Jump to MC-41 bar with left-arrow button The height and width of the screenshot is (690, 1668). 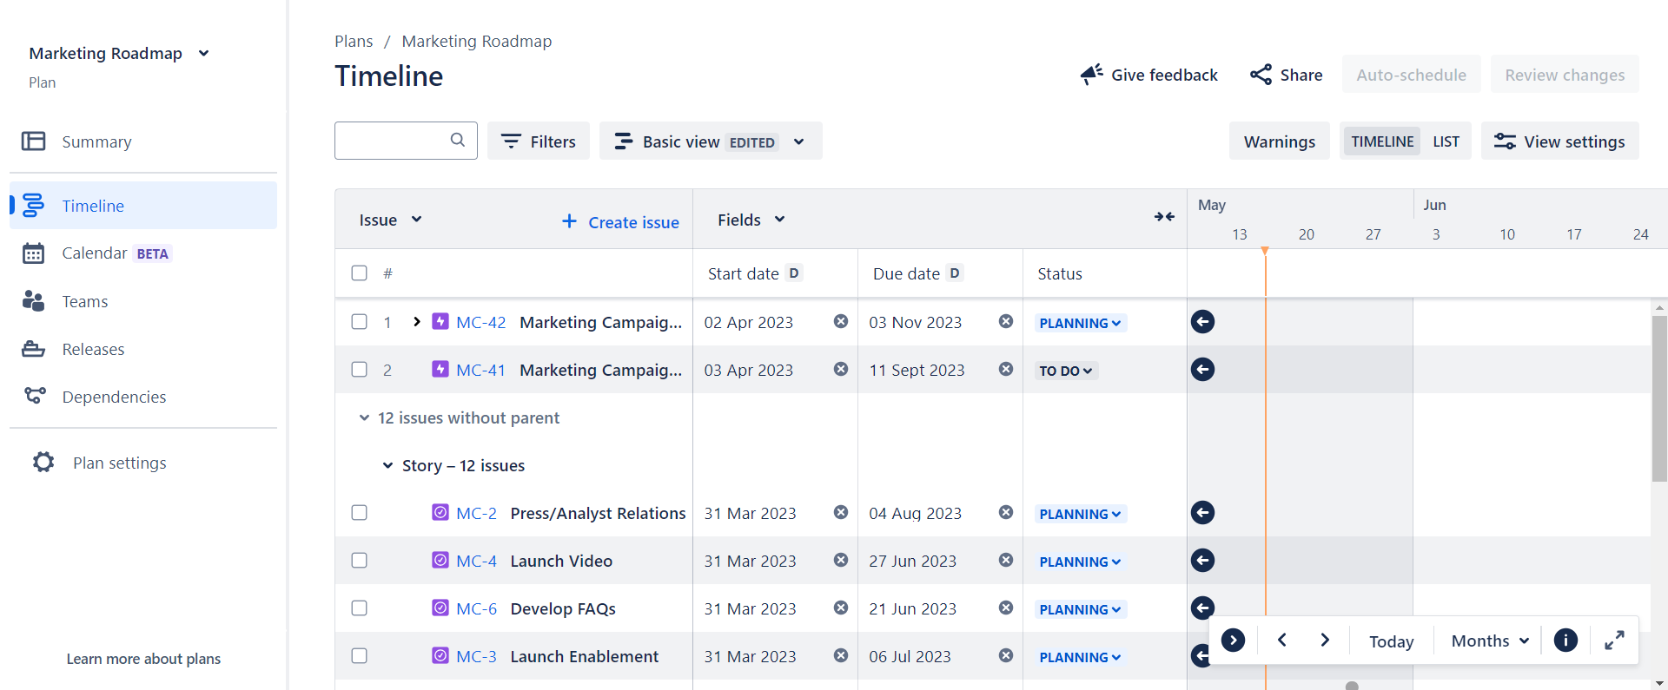1202,370
